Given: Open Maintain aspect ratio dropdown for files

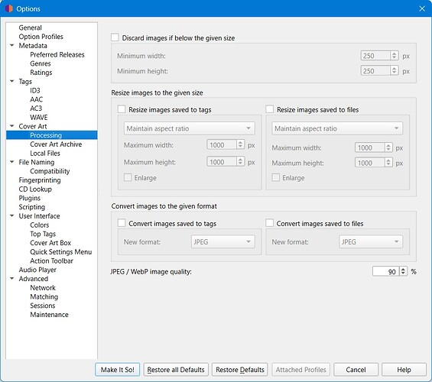Looking at the screenshot, I should (337, 128).
